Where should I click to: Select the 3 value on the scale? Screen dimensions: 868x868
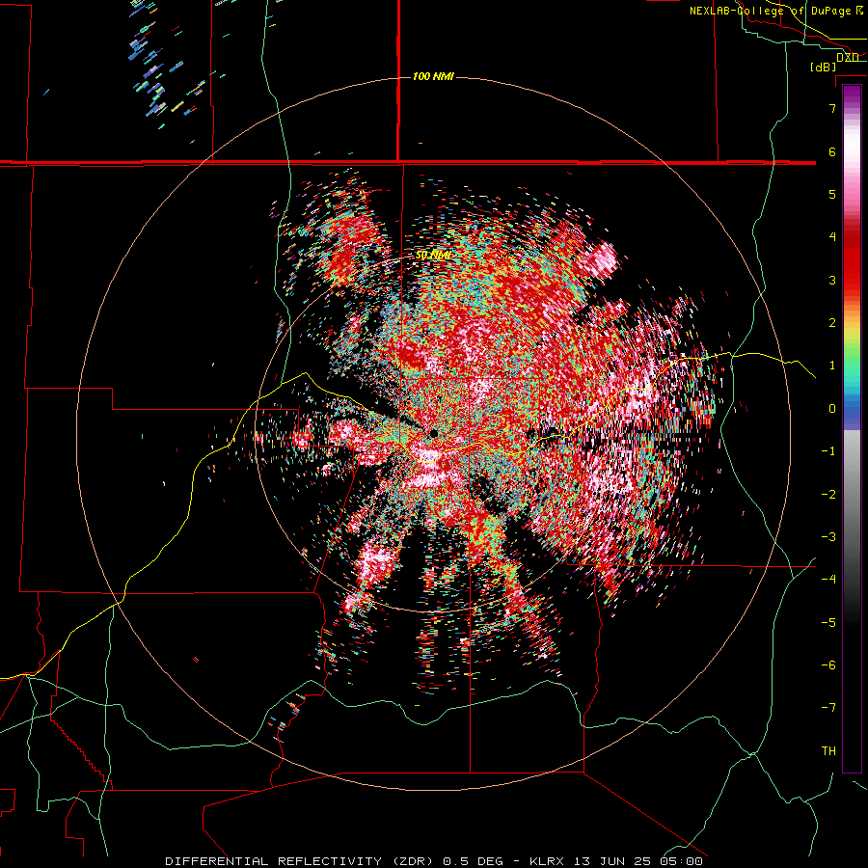[x=832, y=280]
